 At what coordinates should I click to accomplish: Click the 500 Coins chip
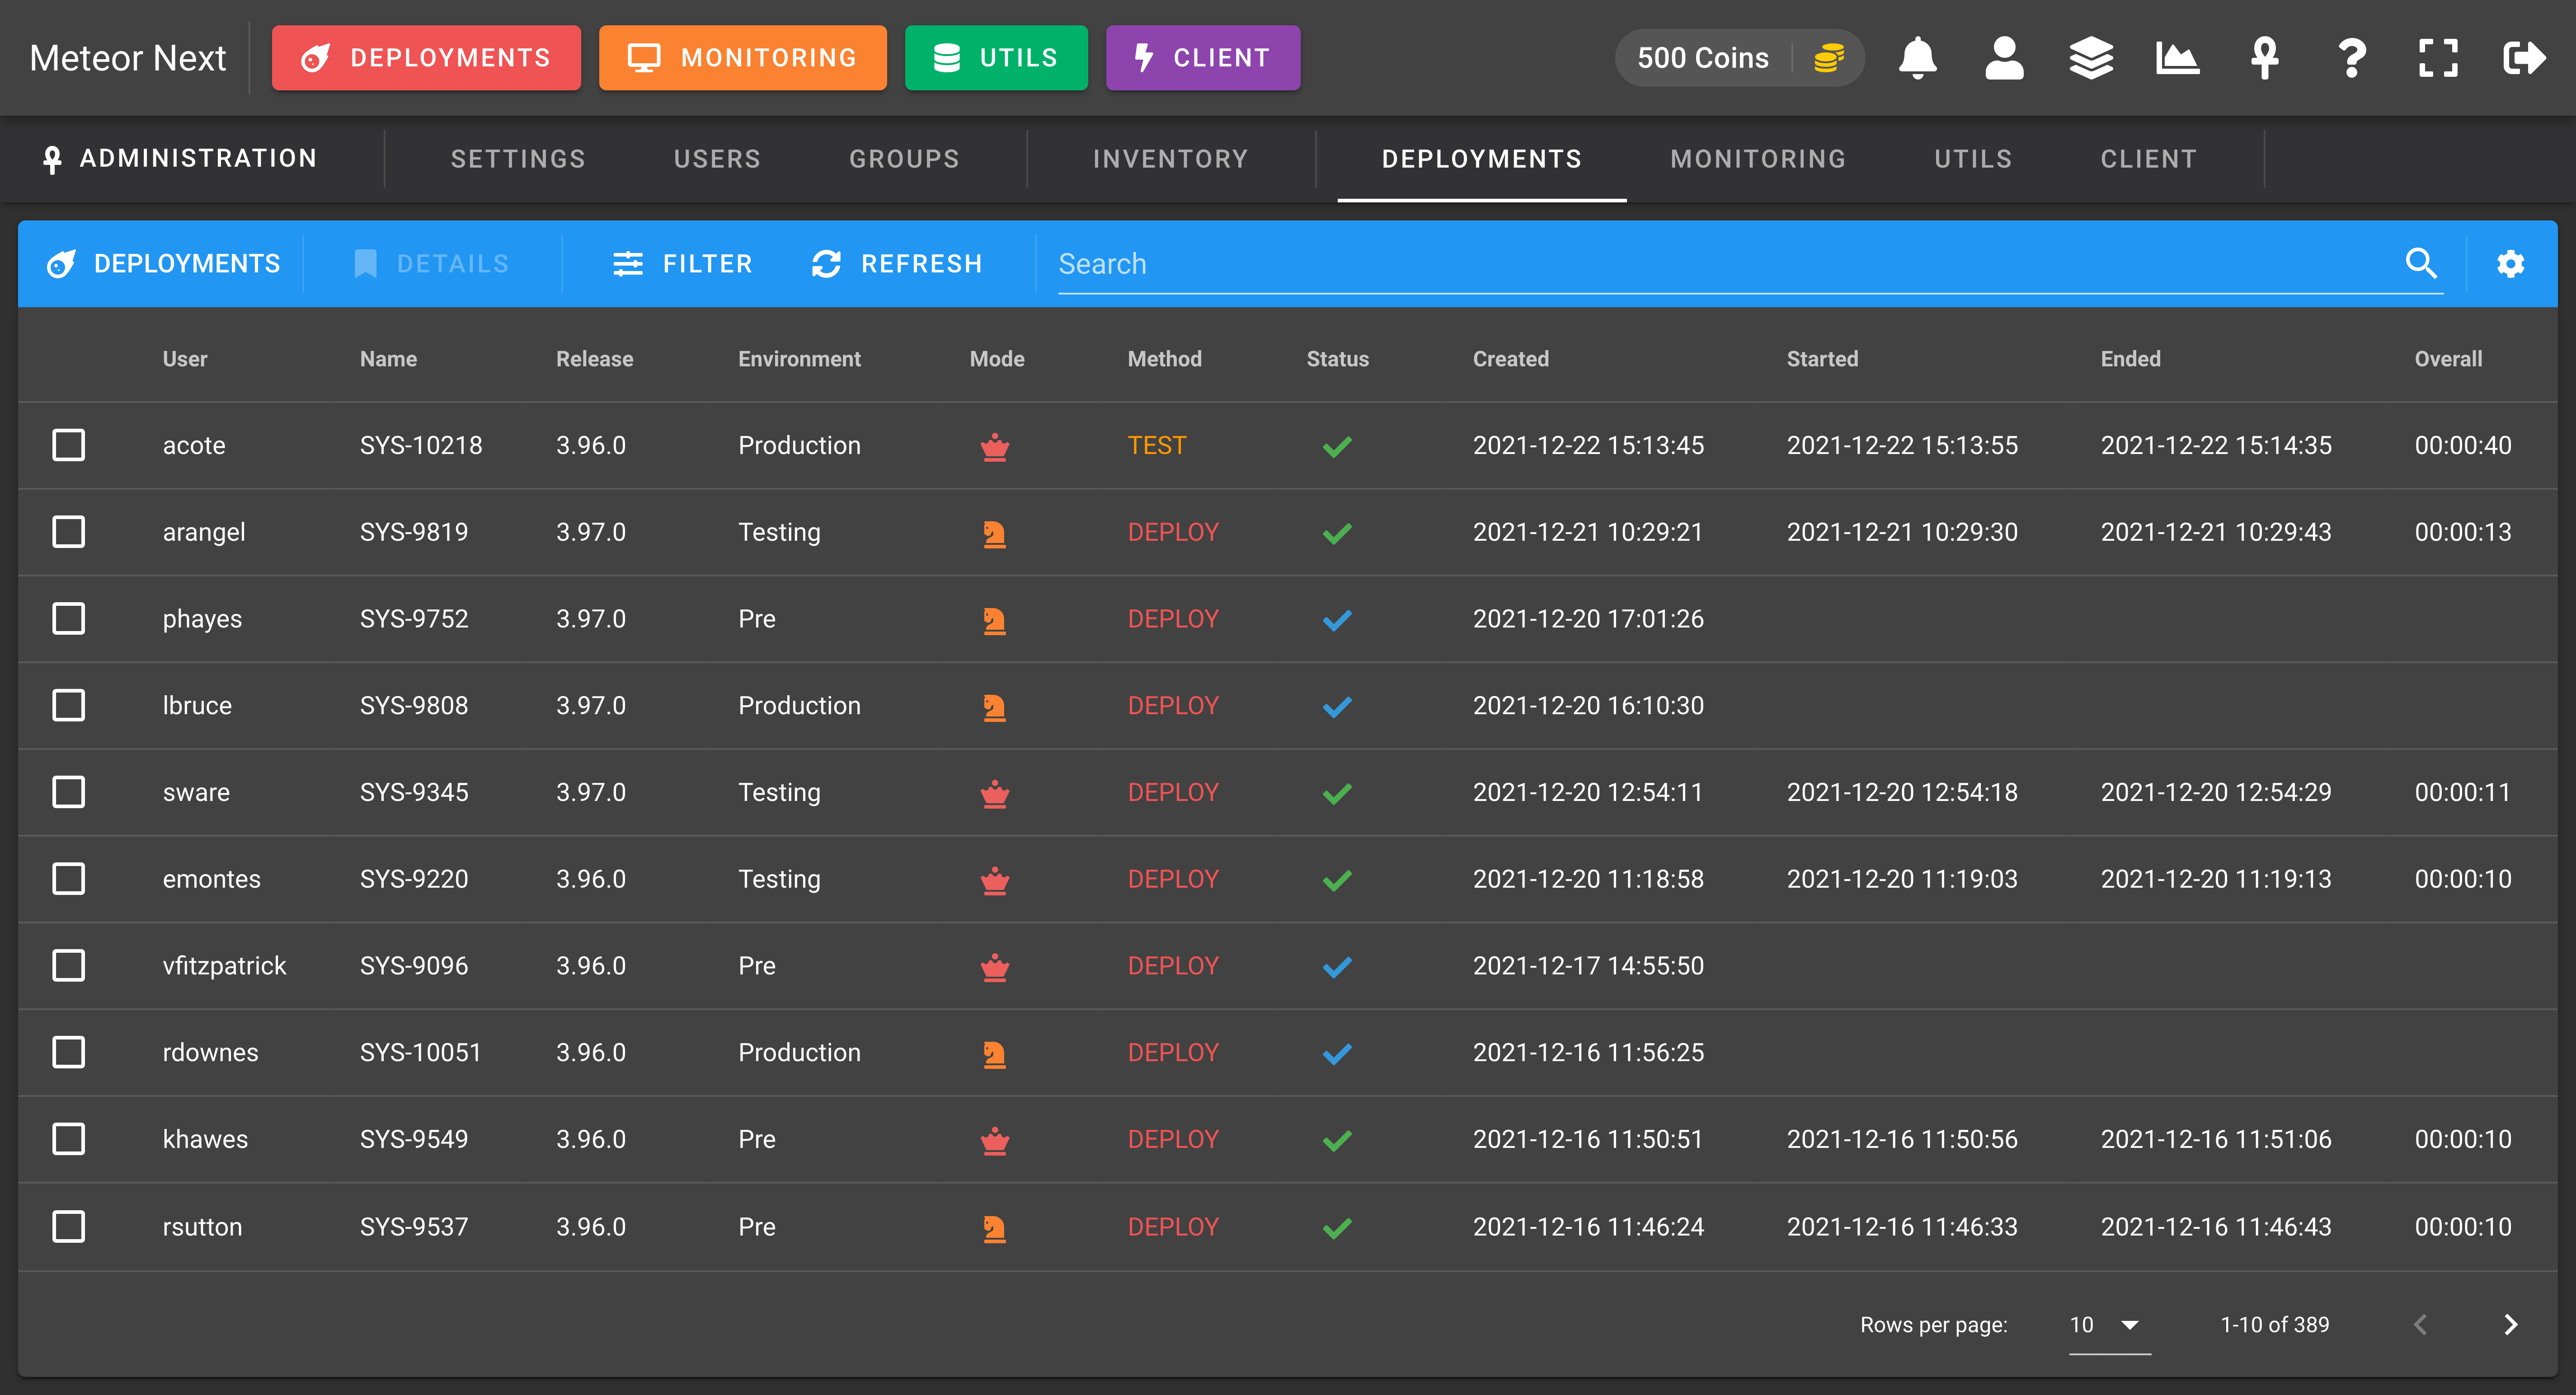(1739, 58)
